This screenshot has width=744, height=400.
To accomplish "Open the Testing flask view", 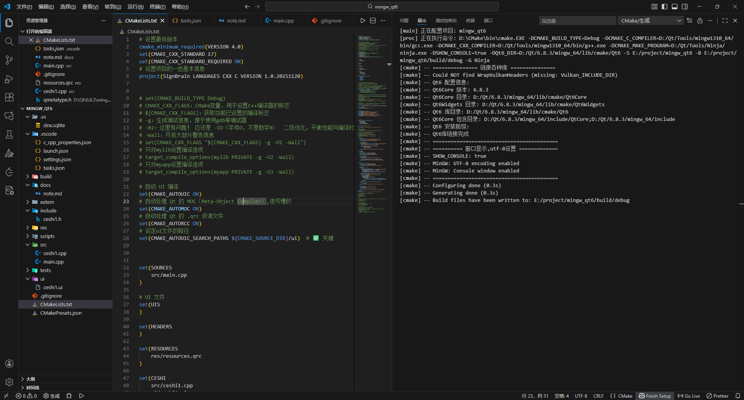I will [9, 134].
